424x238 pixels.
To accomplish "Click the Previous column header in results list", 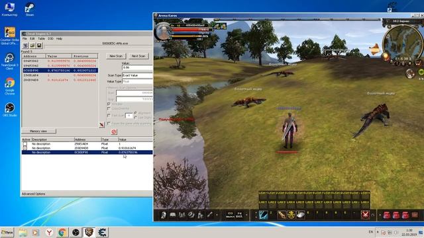I will tap(85, 56).
